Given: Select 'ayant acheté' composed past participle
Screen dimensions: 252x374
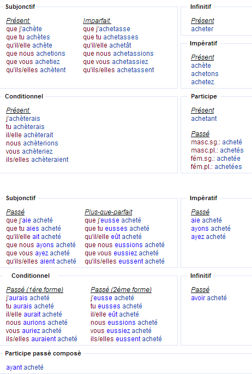Looking at the screenshot, I should 25,367.
